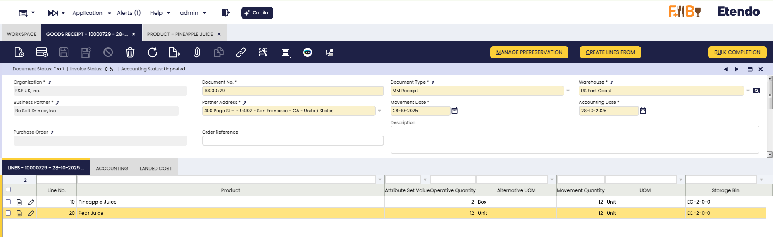
Task: Expand the Document Type dropdown
Action: coord(568,91)
